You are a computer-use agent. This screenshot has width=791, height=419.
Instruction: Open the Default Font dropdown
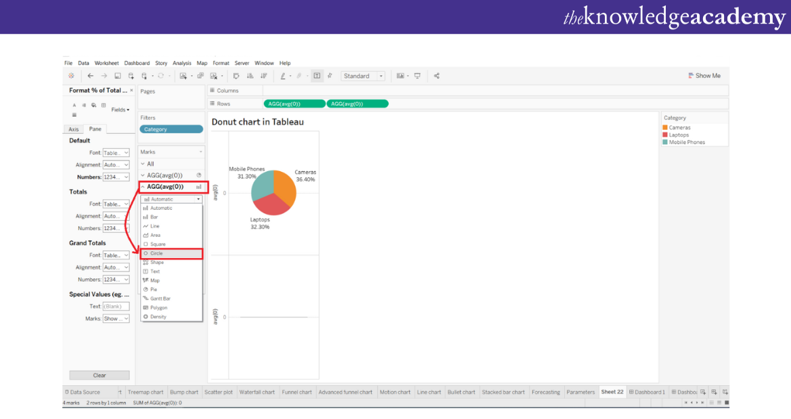coord(116,153)
